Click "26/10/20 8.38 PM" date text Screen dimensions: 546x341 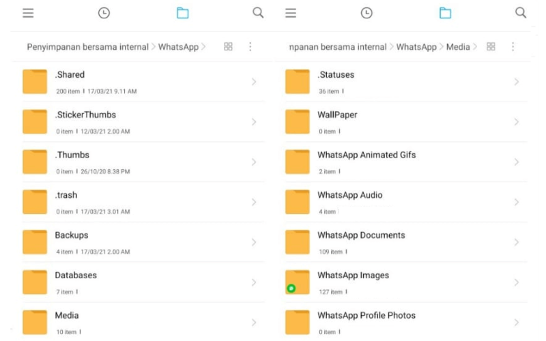(105, 172)
